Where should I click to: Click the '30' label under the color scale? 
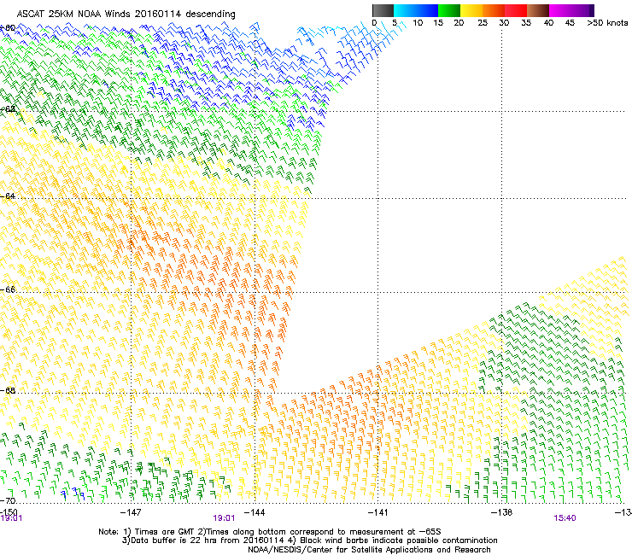504,23
